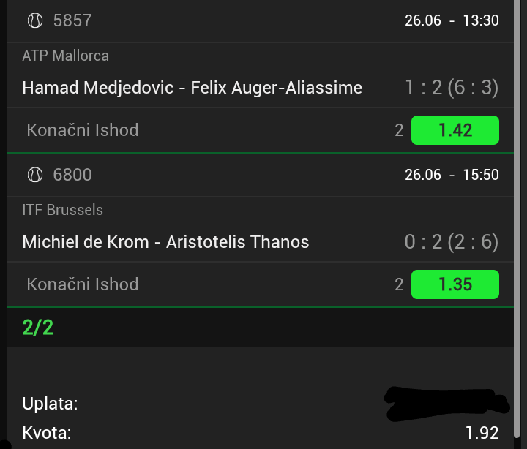
Task: Select the green 1.42 odds button
Action: [x=455, y=130]
